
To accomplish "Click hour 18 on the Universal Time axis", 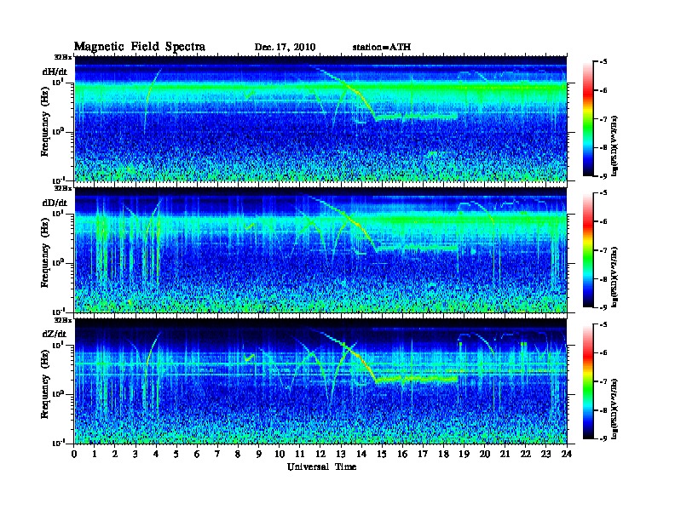I will (x=443, y=454).
